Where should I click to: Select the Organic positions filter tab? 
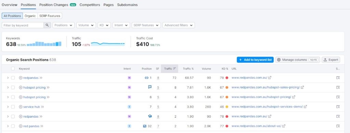30,16
